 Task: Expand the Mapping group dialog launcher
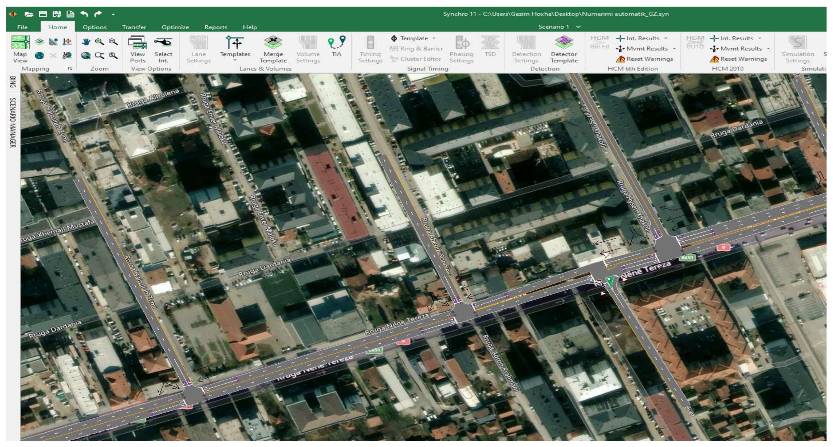click(70, 69)
